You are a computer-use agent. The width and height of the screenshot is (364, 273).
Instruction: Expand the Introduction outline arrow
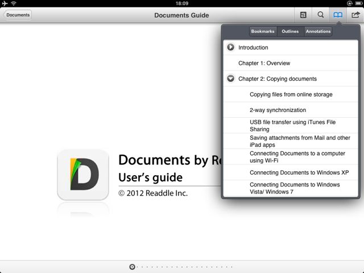[x=230, y=47]
